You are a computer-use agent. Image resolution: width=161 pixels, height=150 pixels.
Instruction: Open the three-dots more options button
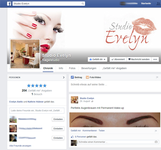tap(155, 59)
